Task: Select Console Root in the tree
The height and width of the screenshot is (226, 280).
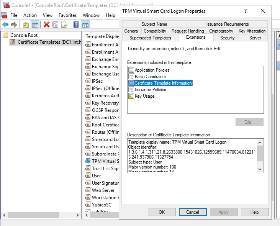Action: coord(24,35)
